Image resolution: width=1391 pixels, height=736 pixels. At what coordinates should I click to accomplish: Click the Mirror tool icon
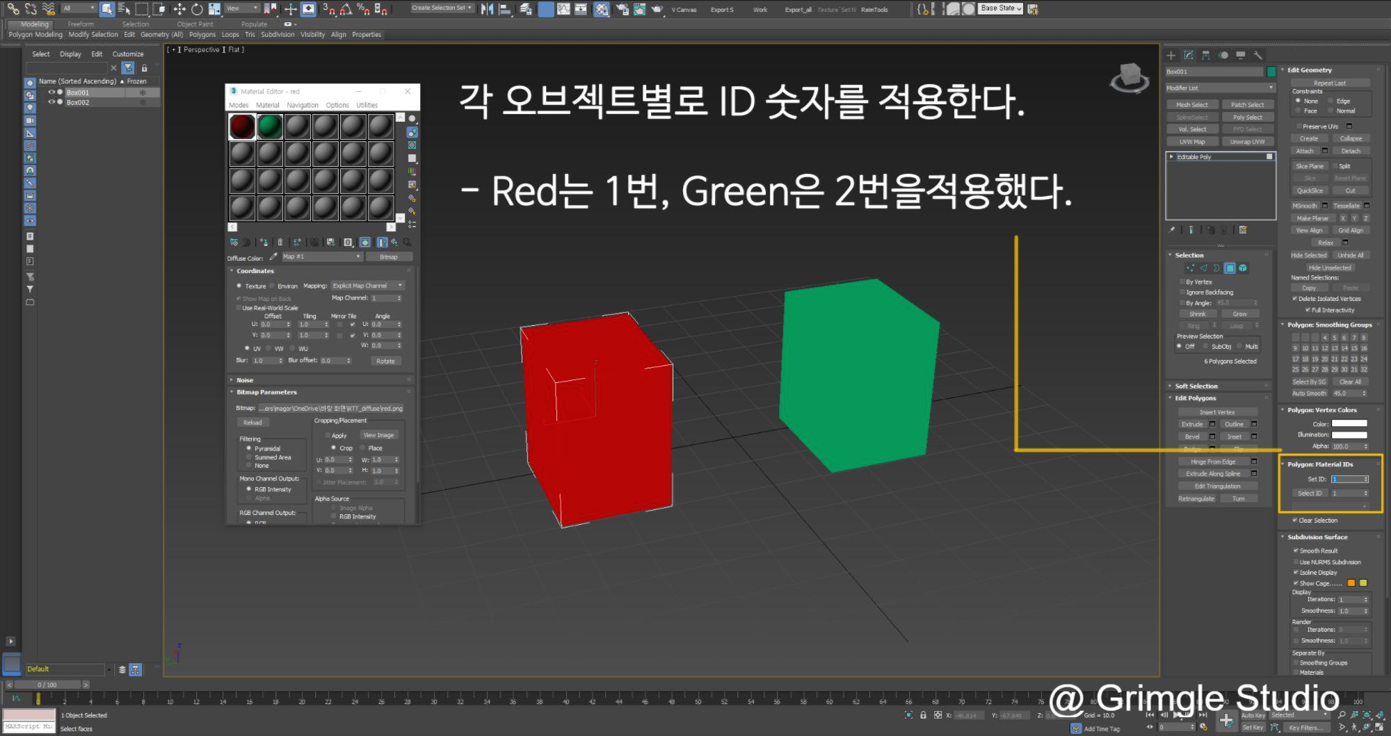coord(488,9)
